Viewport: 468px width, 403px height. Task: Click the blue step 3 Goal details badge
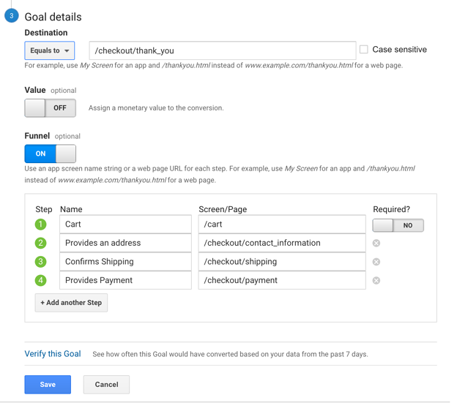point(11,16)
